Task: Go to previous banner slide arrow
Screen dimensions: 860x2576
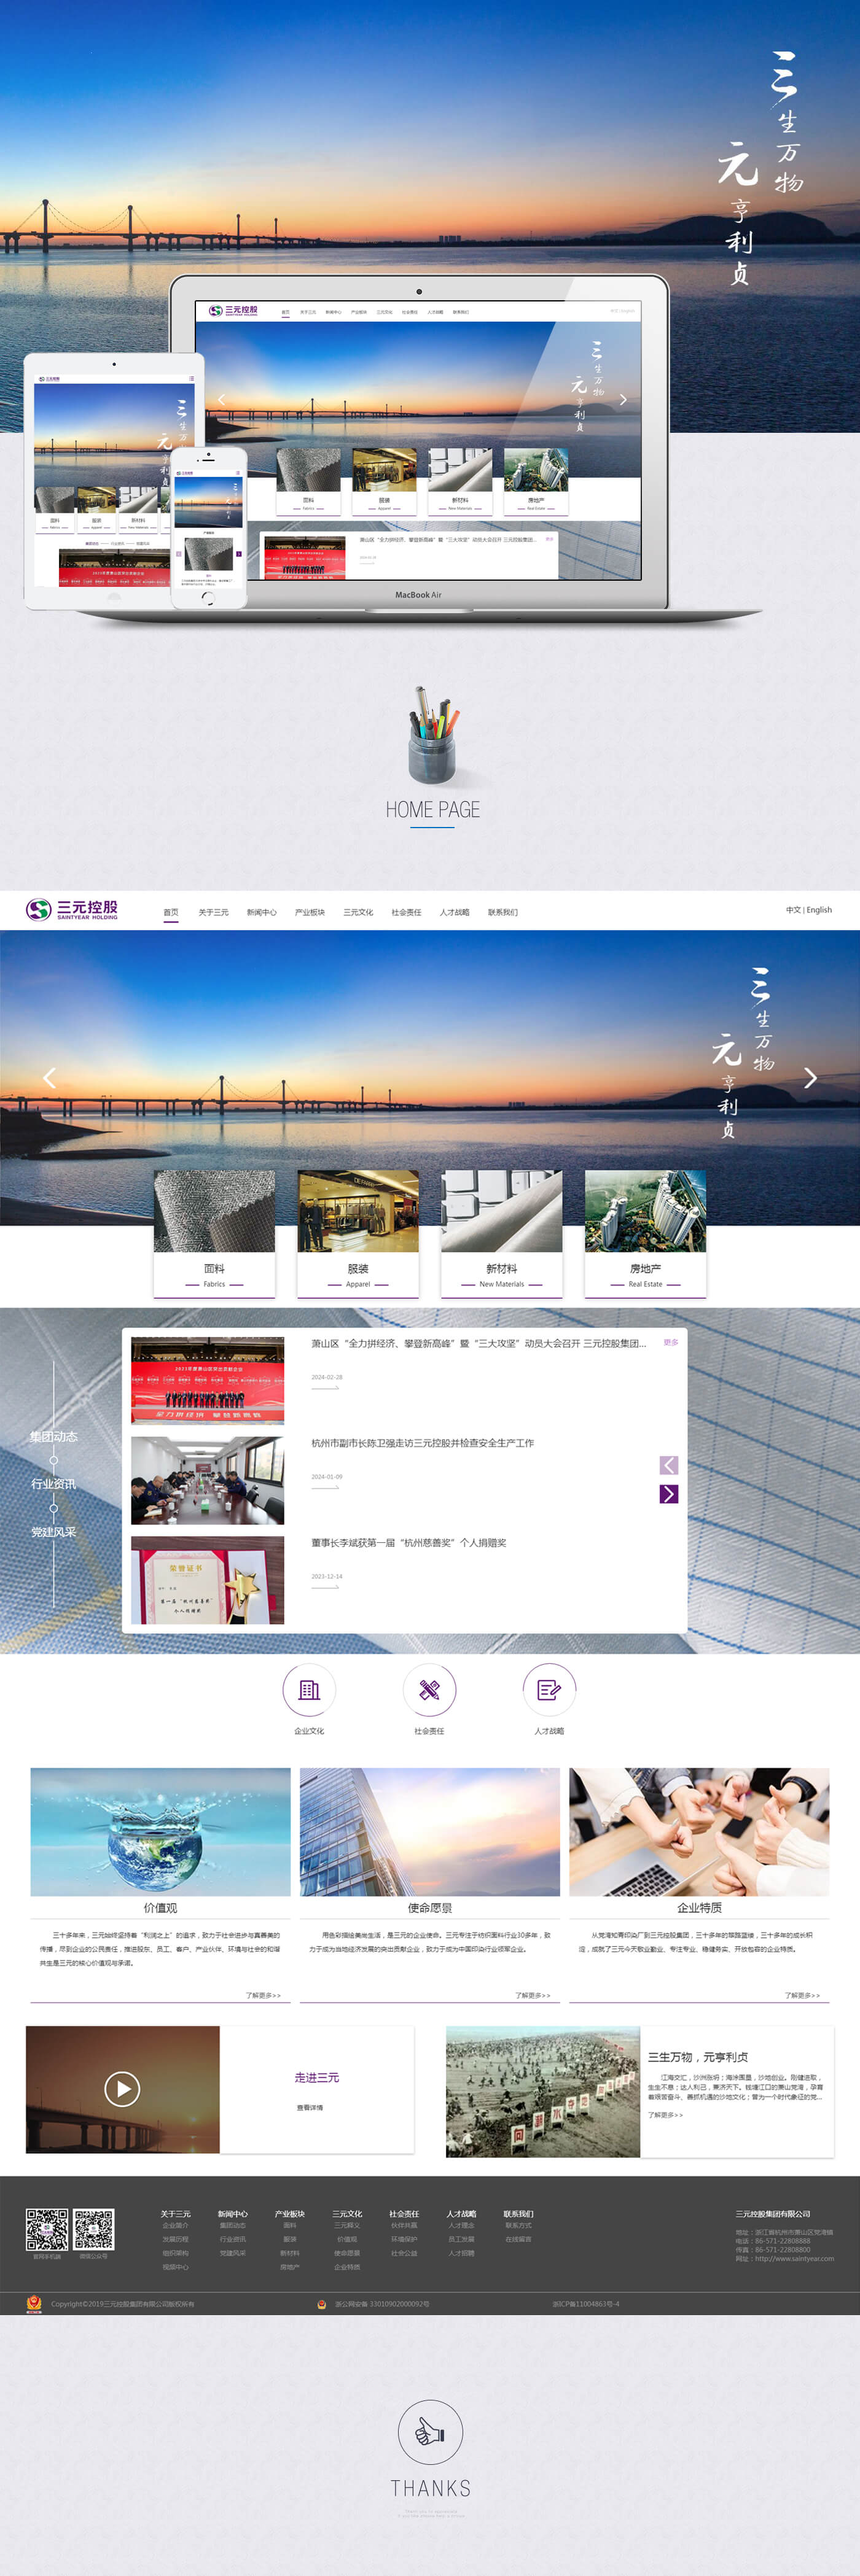Action: click(50, 1077)
